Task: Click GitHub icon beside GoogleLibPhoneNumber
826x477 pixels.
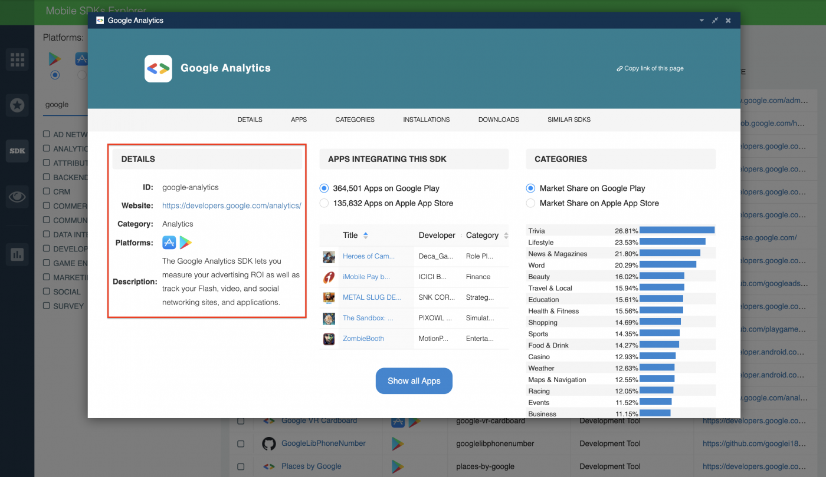Action: pos(269,443)
